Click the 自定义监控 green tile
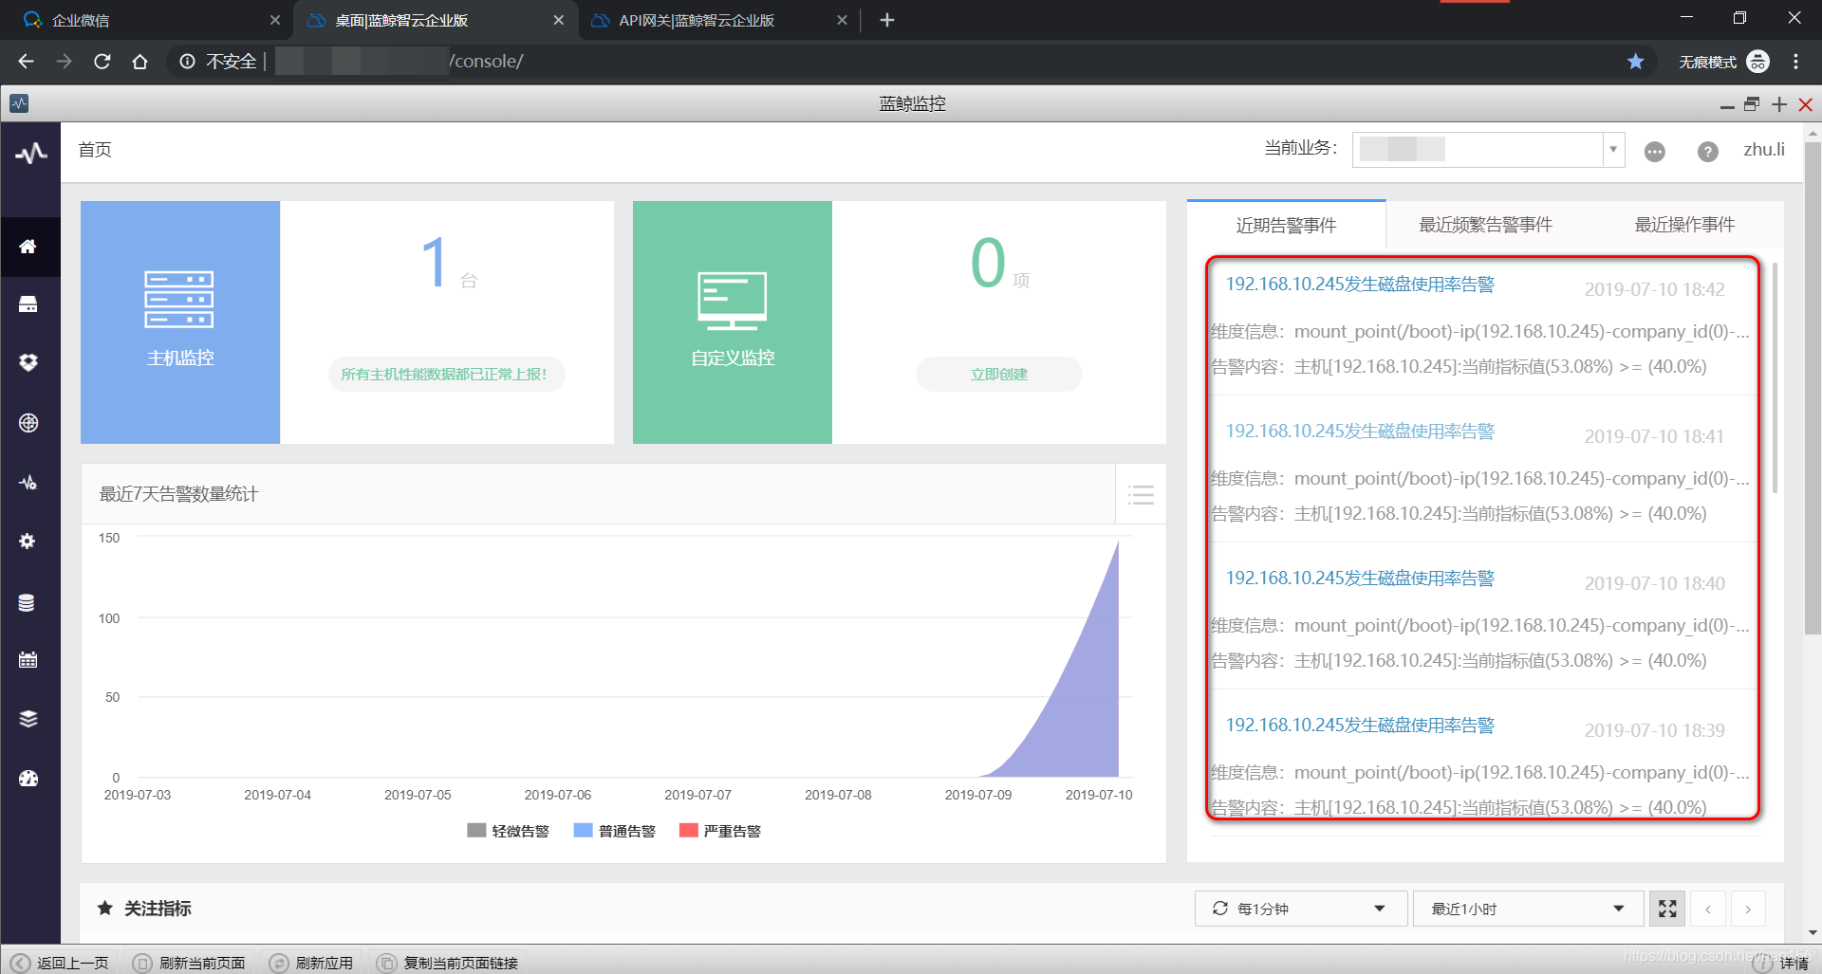The height and width of the screenshot is (974, 1822). [x=733, y=322]
